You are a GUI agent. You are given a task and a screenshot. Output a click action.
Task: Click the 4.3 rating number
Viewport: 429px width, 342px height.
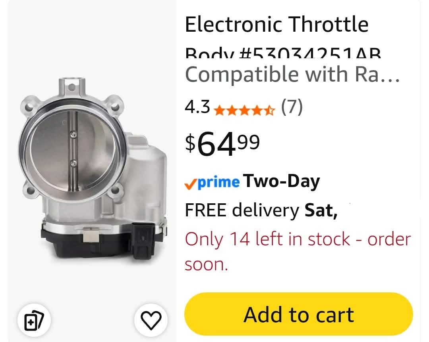click(x=197, y=107)
